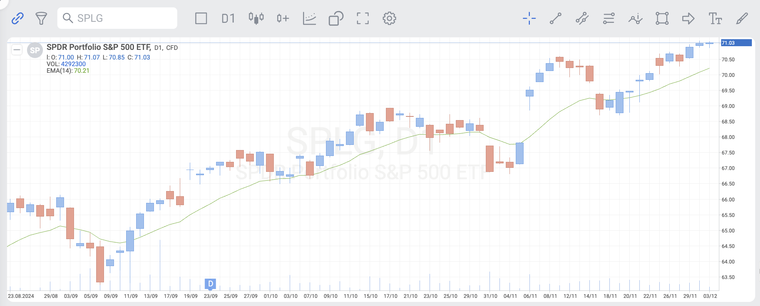Select the arrow drawing tool
The width and height of the screenshot is (760, 306).
688,18
